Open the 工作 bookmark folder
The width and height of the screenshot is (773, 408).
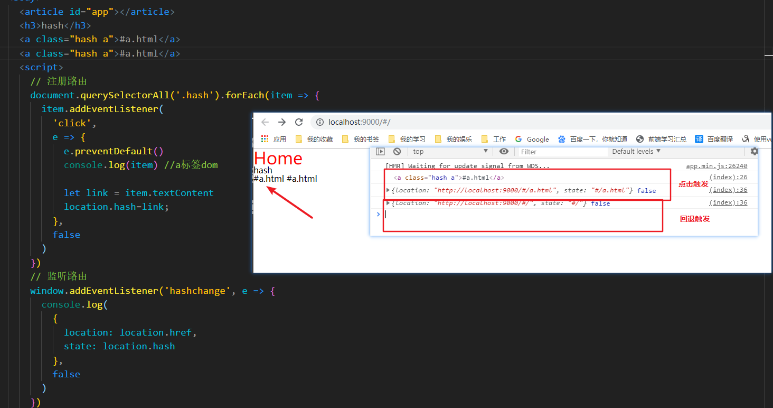(494, 139)
